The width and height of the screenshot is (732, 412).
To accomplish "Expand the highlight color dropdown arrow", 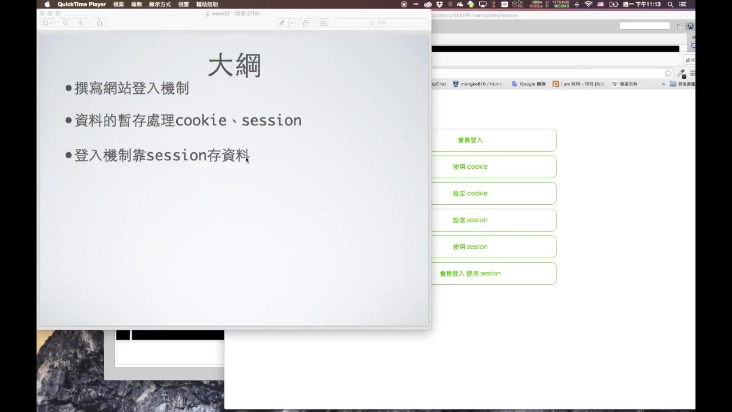I will coord(292,23).
